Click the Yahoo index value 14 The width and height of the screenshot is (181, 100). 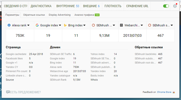(x=115, y=54)
